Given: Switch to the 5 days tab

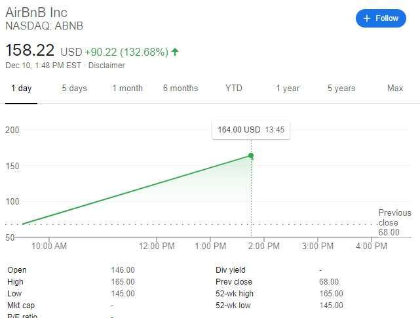Looking at the screenshot, I should click(x=74, y=89).
